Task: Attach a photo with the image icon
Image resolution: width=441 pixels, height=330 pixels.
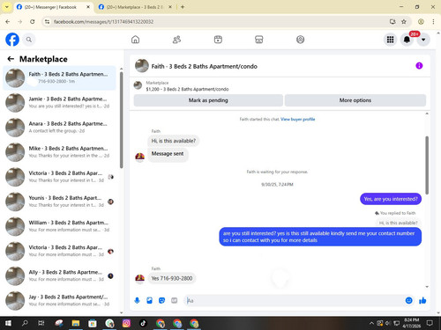Action: 149,300
